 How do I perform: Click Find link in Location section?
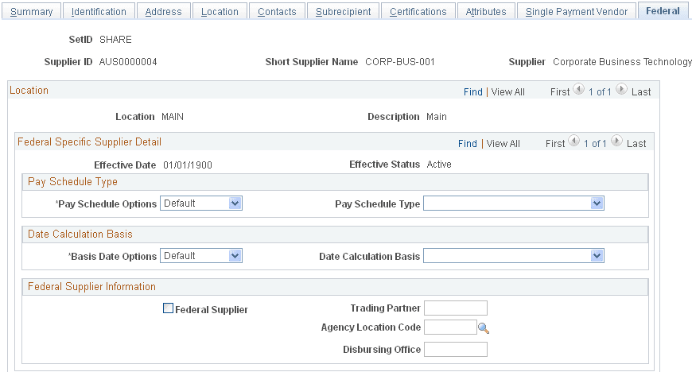(x=473, y=91)
